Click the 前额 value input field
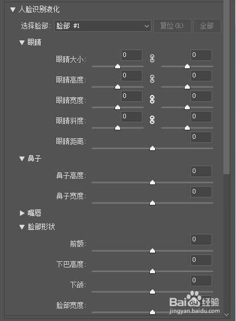Image resolution: width=236 pixels, height=321 pixels. 201,240
